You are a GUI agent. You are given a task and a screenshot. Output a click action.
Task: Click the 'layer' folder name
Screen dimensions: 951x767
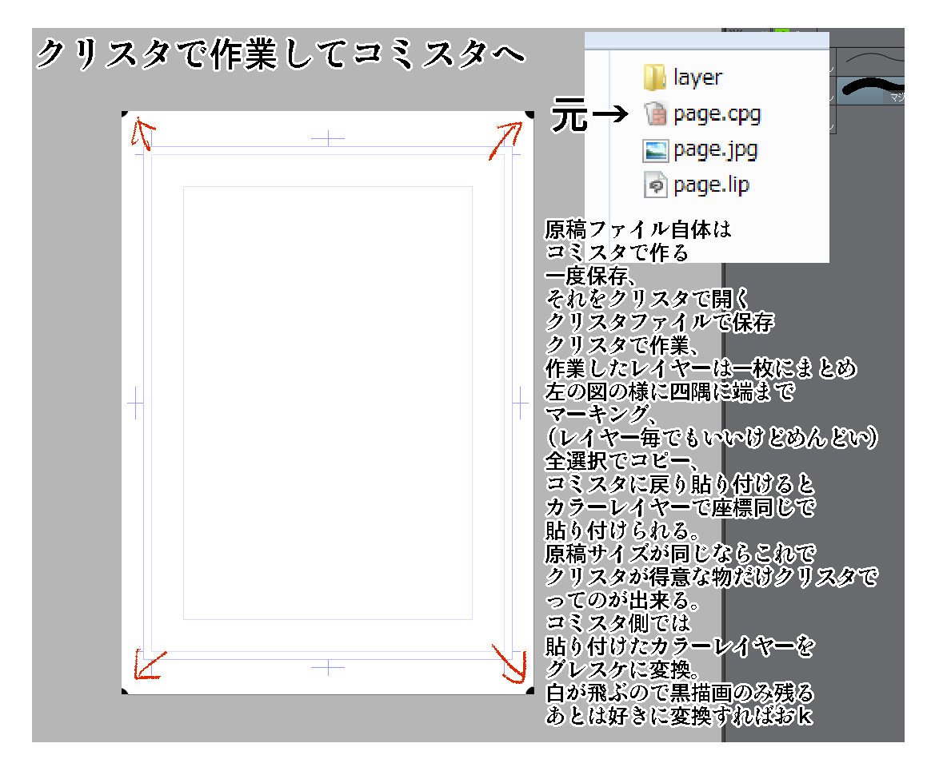tap(697, 77)
